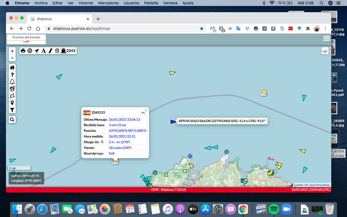Open Finder from the Dock
The width and height of the screenshot is (347, 217).
17,209
